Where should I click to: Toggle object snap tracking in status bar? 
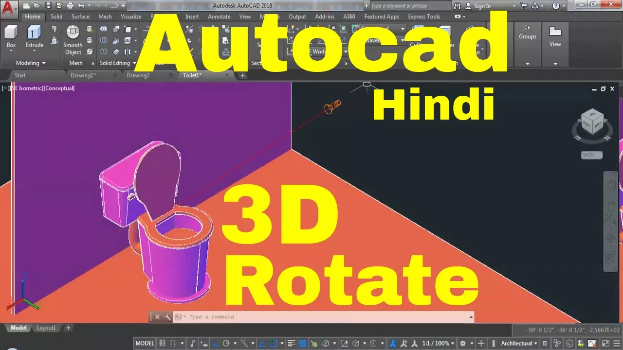(262, 343)
